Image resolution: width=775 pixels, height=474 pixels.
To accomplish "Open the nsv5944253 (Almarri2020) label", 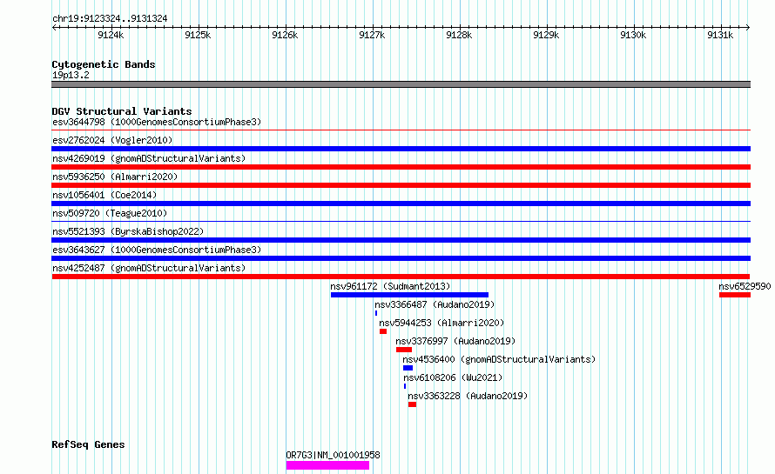I will click(441, 323).
